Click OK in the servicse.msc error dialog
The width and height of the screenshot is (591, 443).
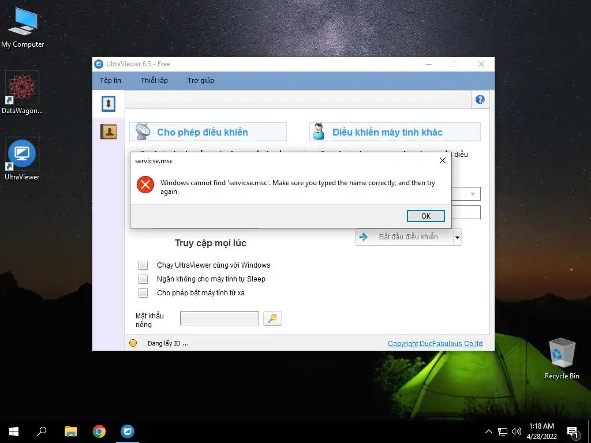[426, 216]
